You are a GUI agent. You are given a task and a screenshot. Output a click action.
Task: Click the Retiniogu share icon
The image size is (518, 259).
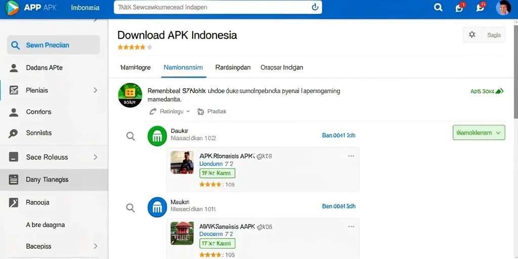tap(153, 112)
